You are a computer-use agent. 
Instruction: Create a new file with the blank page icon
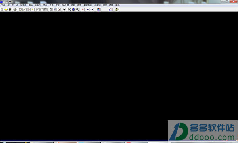coord(2,9)
